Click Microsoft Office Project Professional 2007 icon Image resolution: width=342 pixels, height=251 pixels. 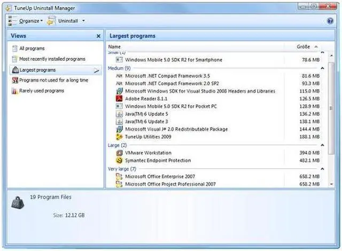click(x=119, y=184)
